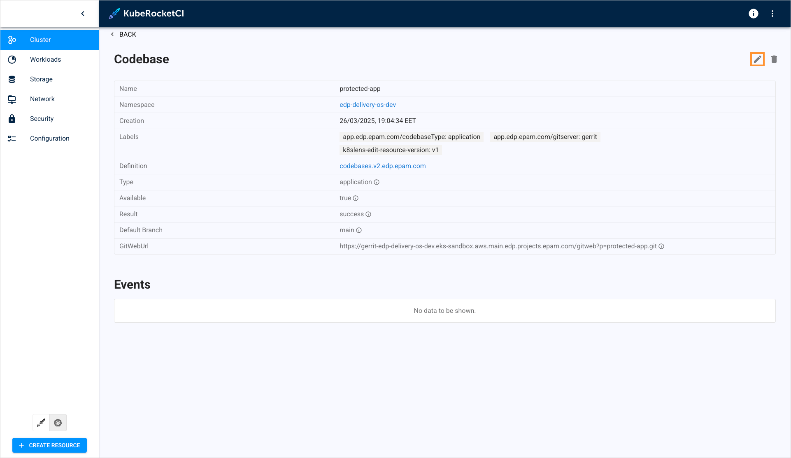
Task: Switch to the rocket view toggle button
Action: [x=41, y=423]
